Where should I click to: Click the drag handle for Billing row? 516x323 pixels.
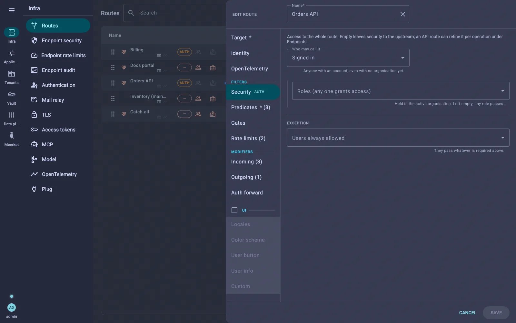[x=113, y=52]
